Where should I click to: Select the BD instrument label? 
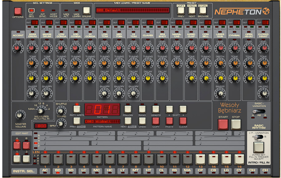pos(58,170)
